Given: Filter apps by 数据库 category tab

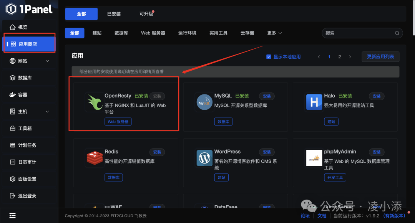Looking at the screenshot, I should click(x=121, y=33).
